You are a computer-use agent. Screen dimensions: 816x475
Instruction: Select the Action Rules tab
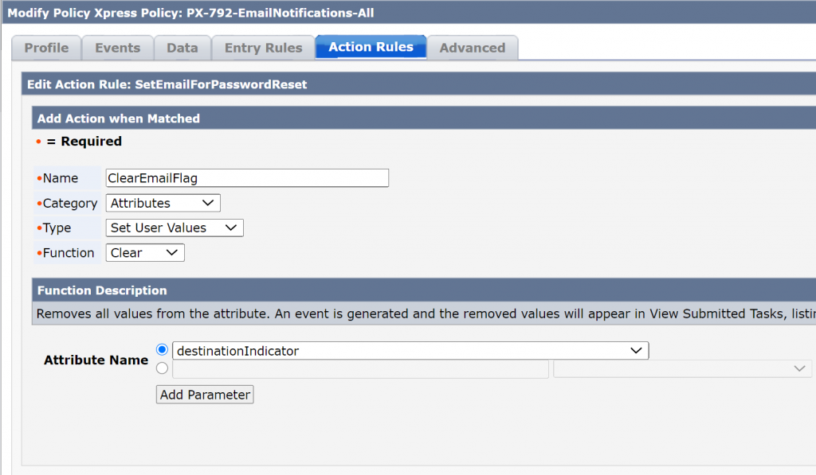click(371, 47)
